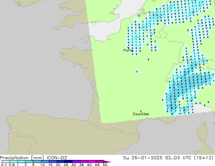Pick the 20–25 mm legend color swatch
The width and height of the screenshot is (215, 166).
click(60, 162)
